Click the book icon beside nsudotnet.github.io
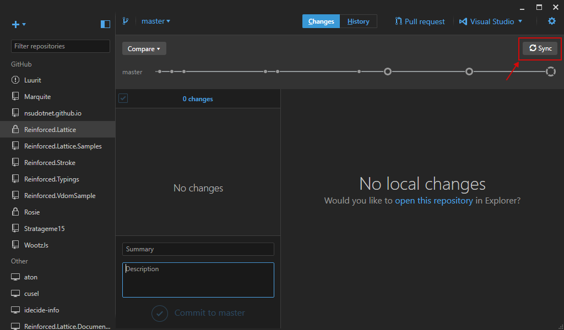The height and width of the screenshot is (330, 564). click(x=15, y=113)
